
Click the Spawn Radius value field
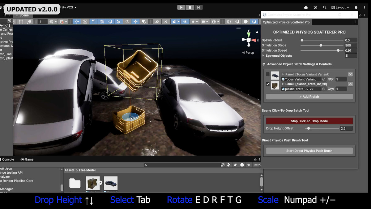(x=351, y=40)
